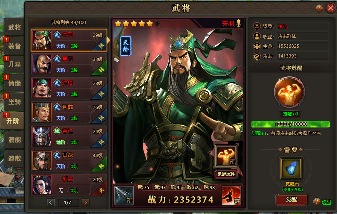
Task: Open the 觉醒属性 button
Action: pos(226,174)
